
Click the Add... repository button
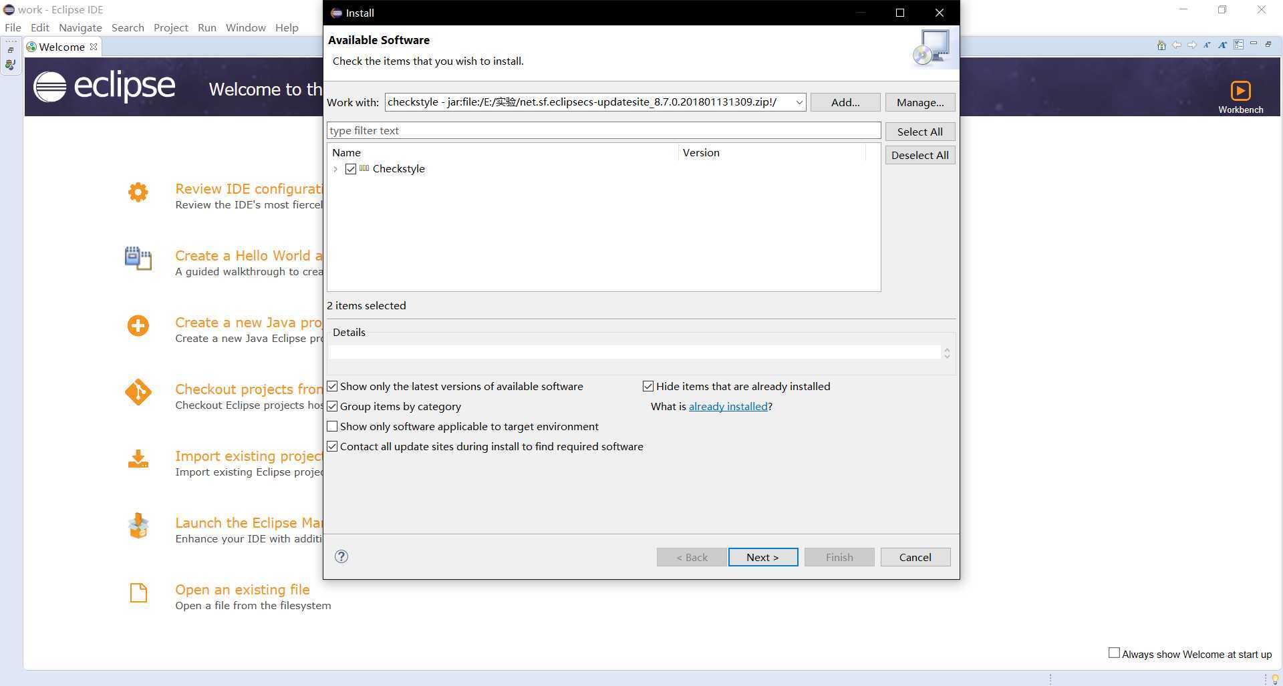(845, 102)
